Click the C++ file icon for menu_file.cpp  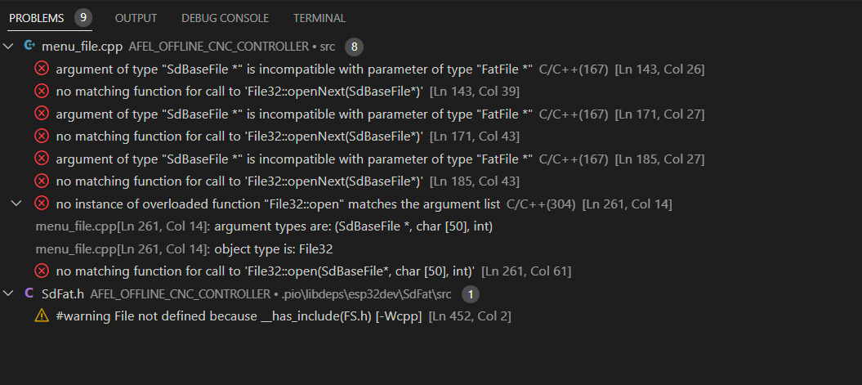[29, 47]
